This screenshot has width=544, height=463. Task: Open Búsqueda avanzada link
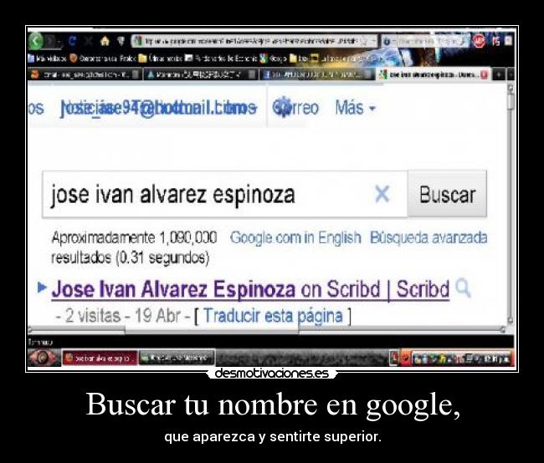click(429, 237)
